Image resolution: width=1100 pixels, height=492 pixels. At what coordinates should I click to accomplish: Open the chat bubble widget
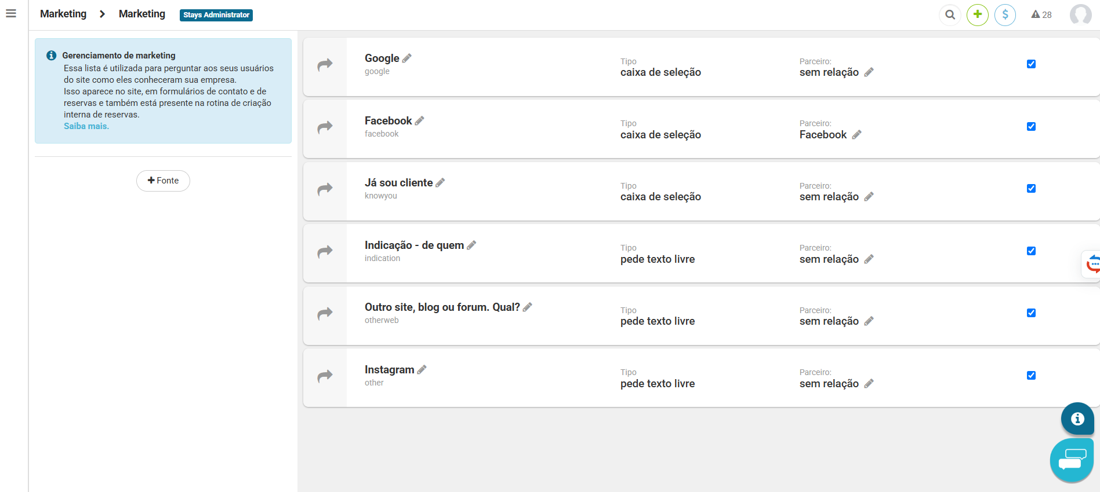tap(1072, 461)
